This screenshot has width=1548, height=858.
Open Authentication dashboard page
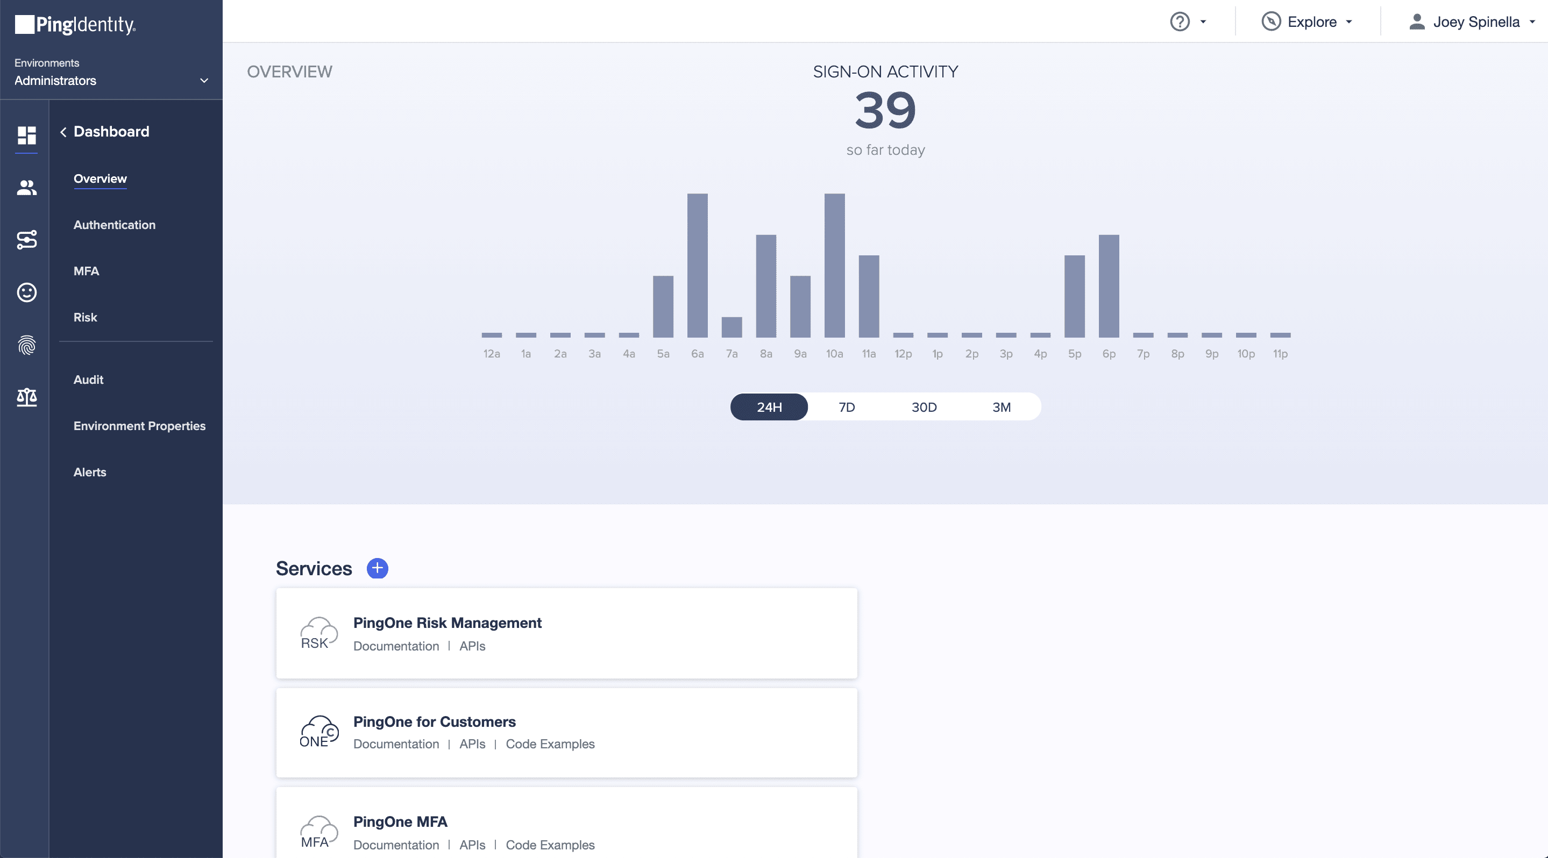[x=115, y=225]
